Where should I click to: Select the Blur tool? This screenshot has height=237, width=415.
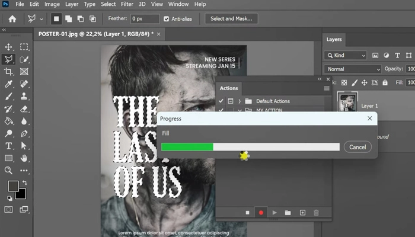(x=24, y=121)
